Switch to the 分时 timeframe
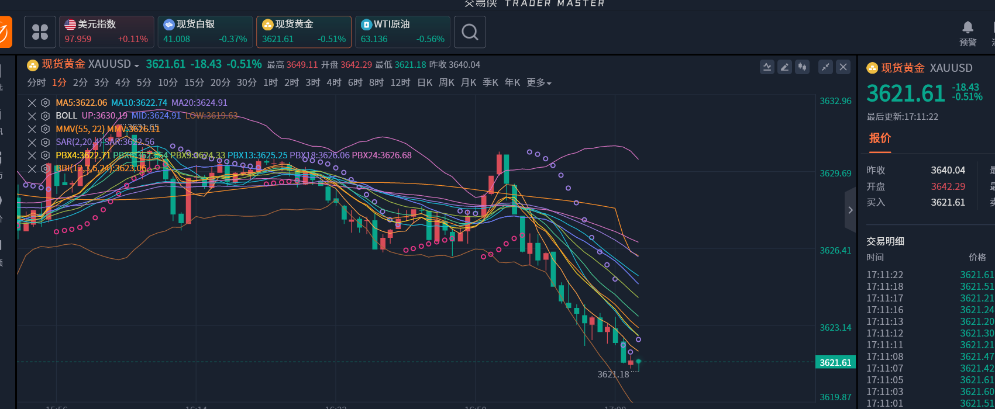Image resolution: width=995 pixels, height=409 pixels. tap(36, 83)
